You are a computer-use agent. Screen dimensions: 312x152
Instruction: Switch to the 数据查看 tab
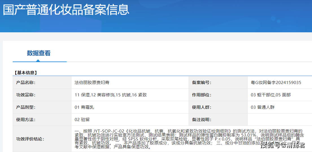(x=39, y=53)
